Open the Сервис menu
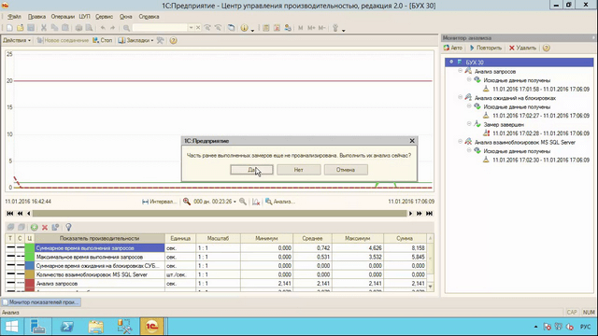Screen dimensions: 598x336 [x=104, y=17]
